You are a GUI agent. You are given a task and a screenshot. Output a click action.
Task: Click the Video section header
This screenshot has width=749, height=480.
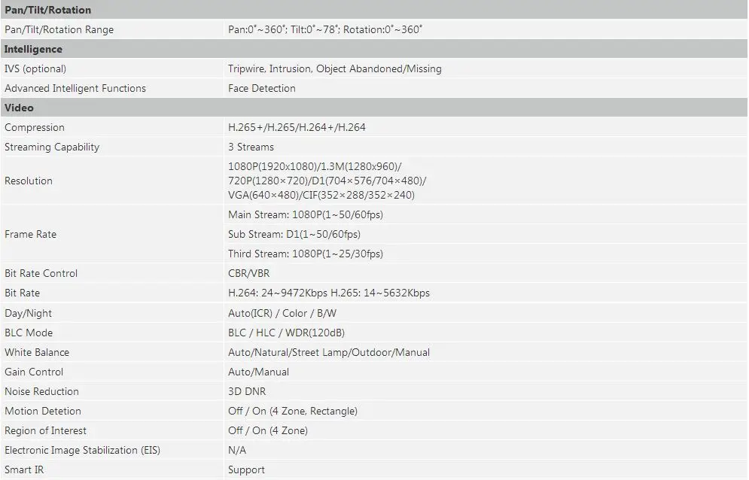(x=374, y=108)
